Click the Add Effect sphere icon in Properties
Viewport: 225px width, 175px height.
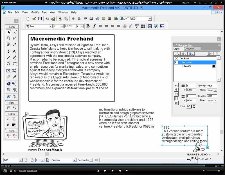191,54
